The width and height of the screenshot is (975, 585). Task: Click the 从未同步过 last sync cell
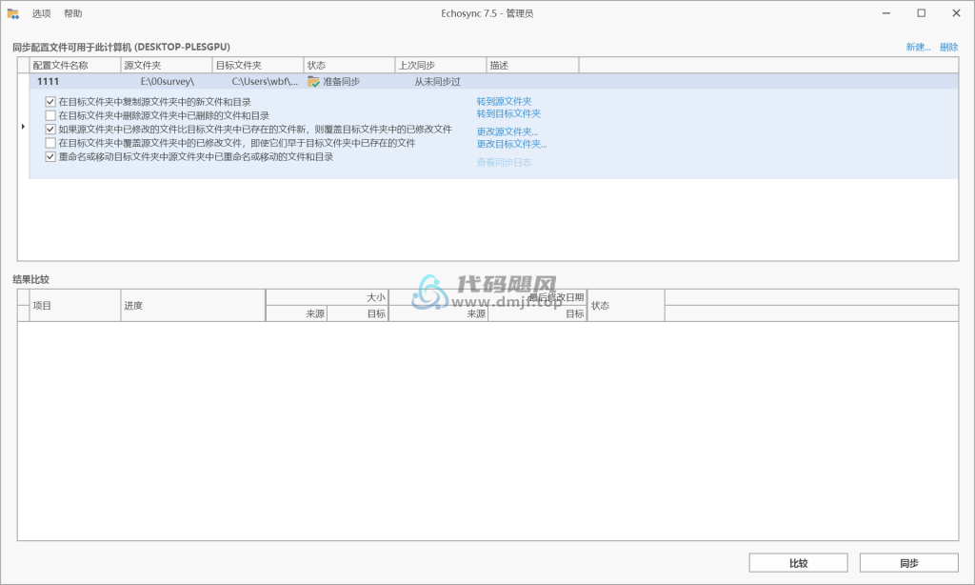(438, 82)
